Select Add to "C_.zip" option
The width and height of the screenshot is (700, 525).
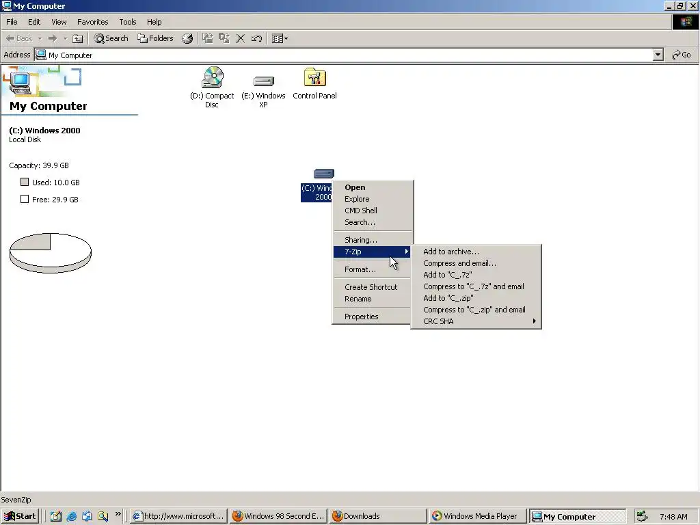(476, 298)
